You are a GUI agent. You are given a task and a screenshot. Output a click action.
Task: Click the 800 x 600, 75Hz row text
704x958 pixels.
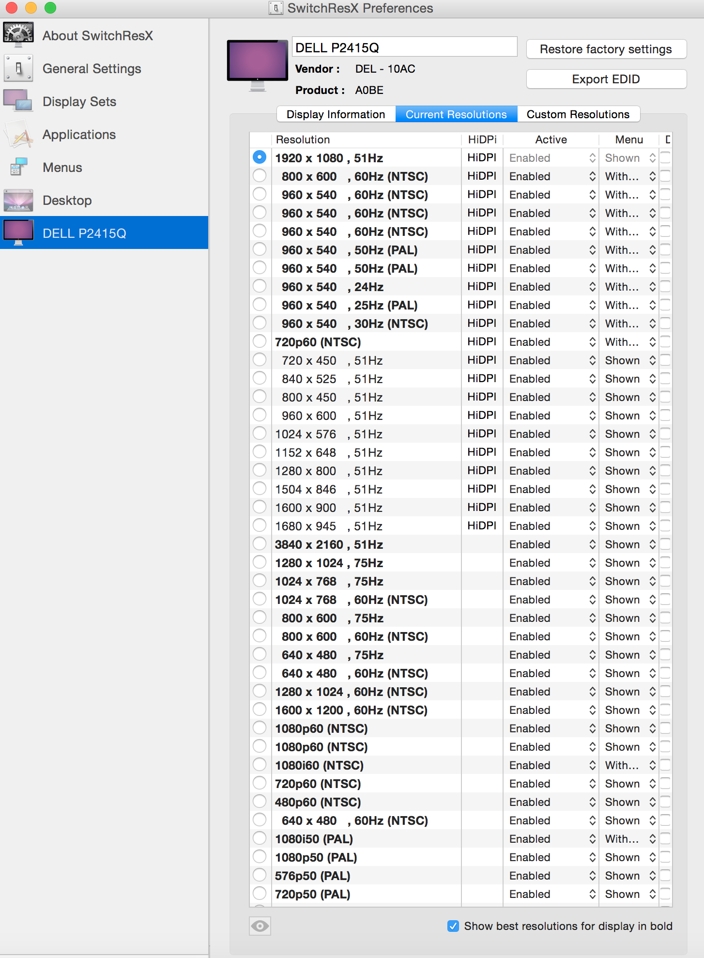(333, 618)
